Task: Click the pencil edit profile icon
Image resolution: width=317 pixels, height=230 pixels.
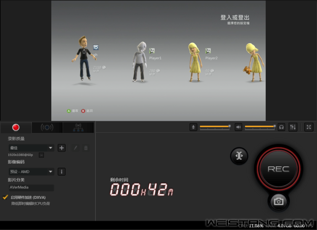Action: (x=76, y=148)
